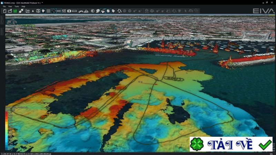
Task: Click the Africa continent map icon
Action: [x=53, y=11]
